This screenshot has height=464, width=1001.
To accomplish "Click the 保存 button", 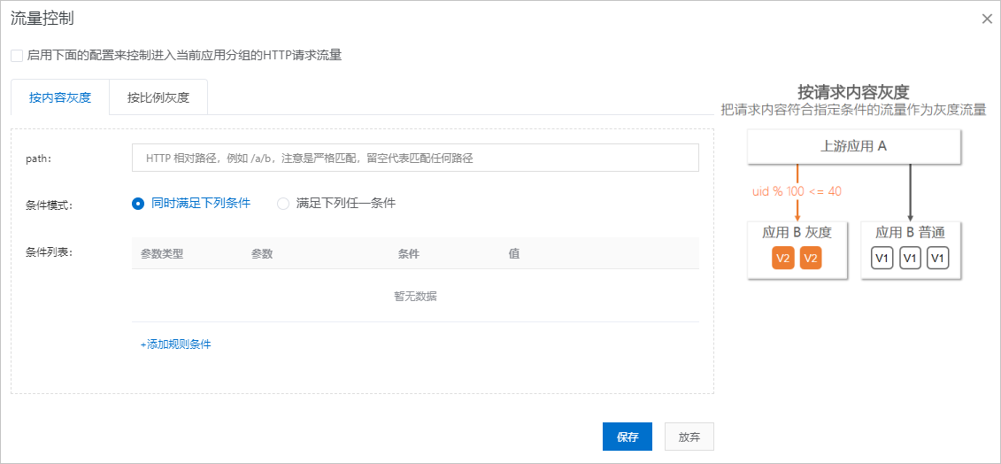I will (x=628, y=437).
